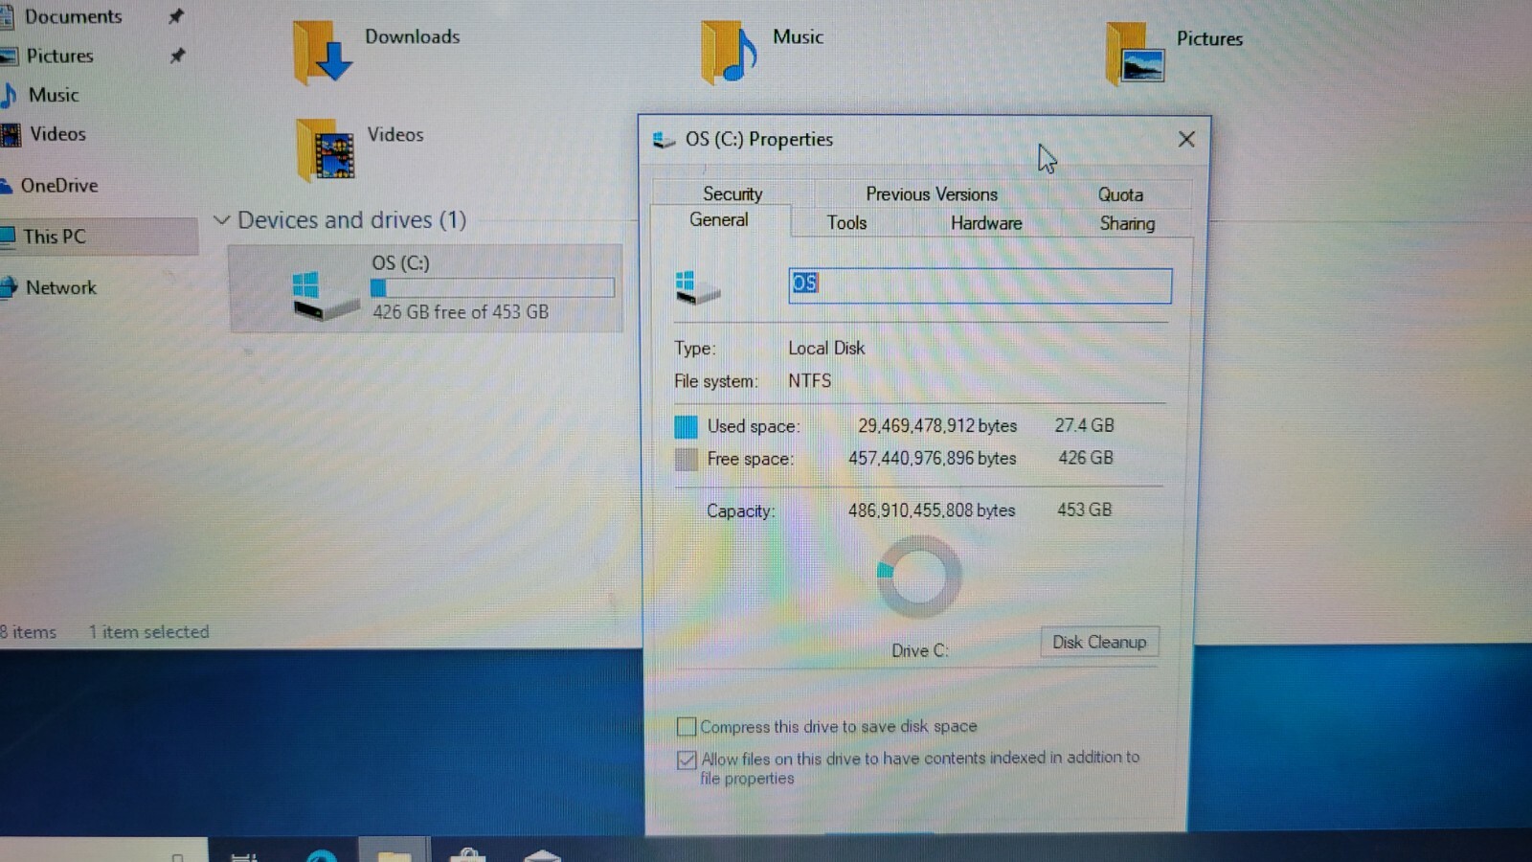Click the drive icon beside the OS name field

click(697, 287)
